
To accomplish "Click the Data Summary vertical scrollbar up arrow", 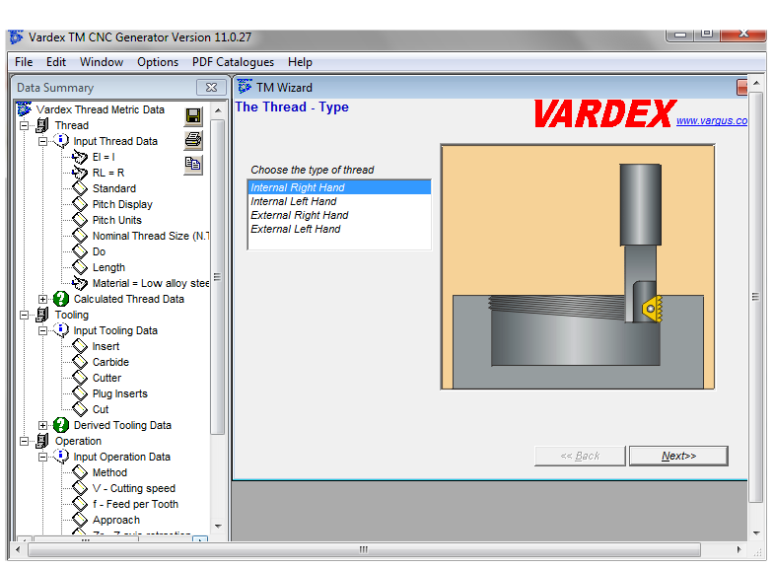I will [x=218, y=110].
